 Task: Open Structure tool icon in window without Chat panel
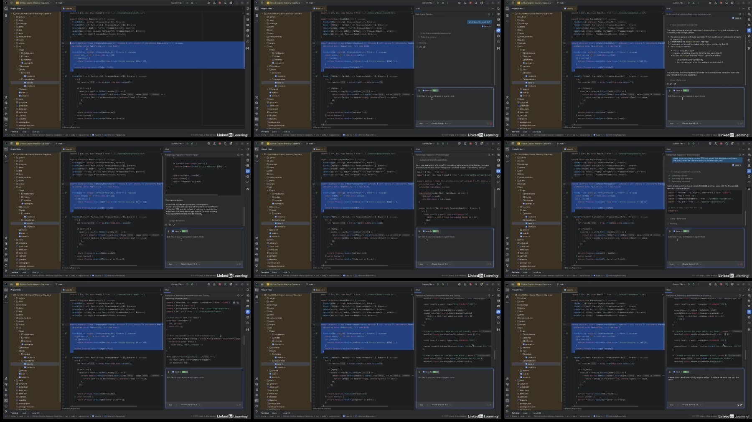(6, 15)
